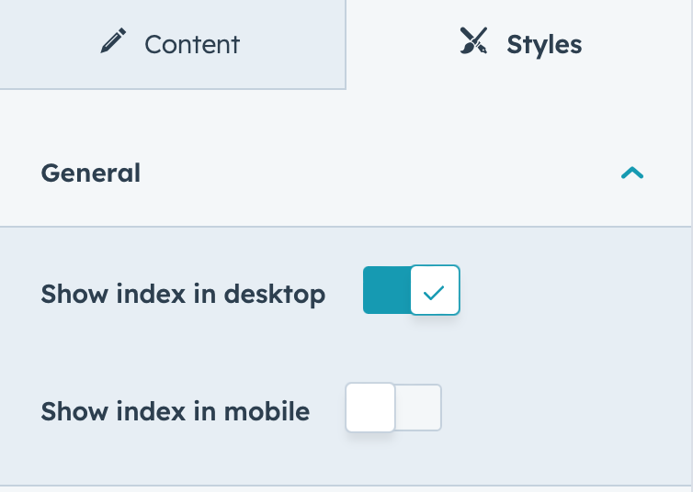Click the General section heading text
Screen dimensions: 693x492
(x=91, y=173)
